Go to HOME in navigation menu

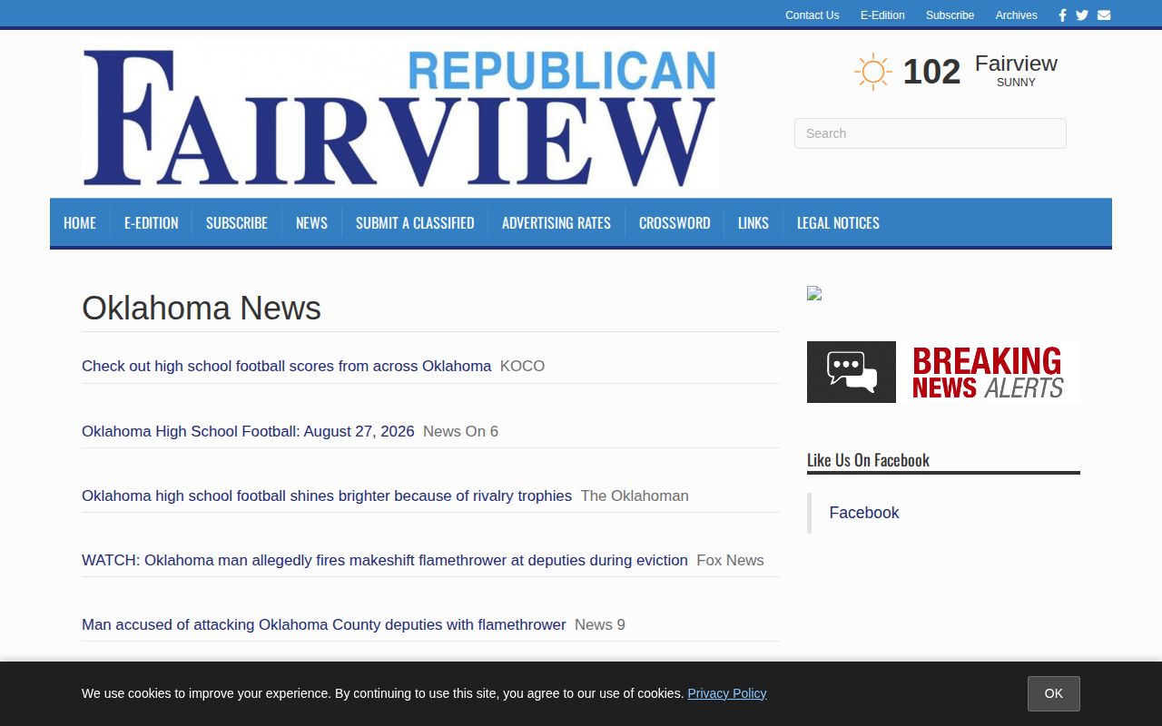80,223
